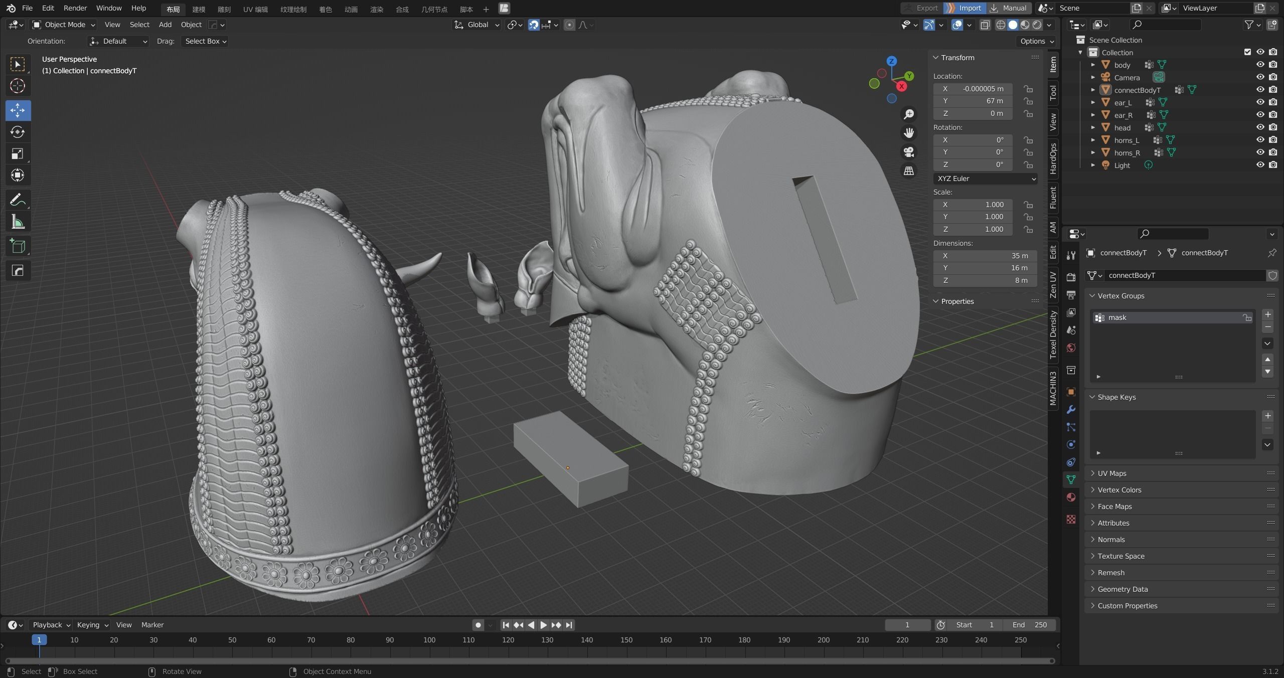Open the Select Box drag dropdown

pyautogui.click(x=205, y=41)
